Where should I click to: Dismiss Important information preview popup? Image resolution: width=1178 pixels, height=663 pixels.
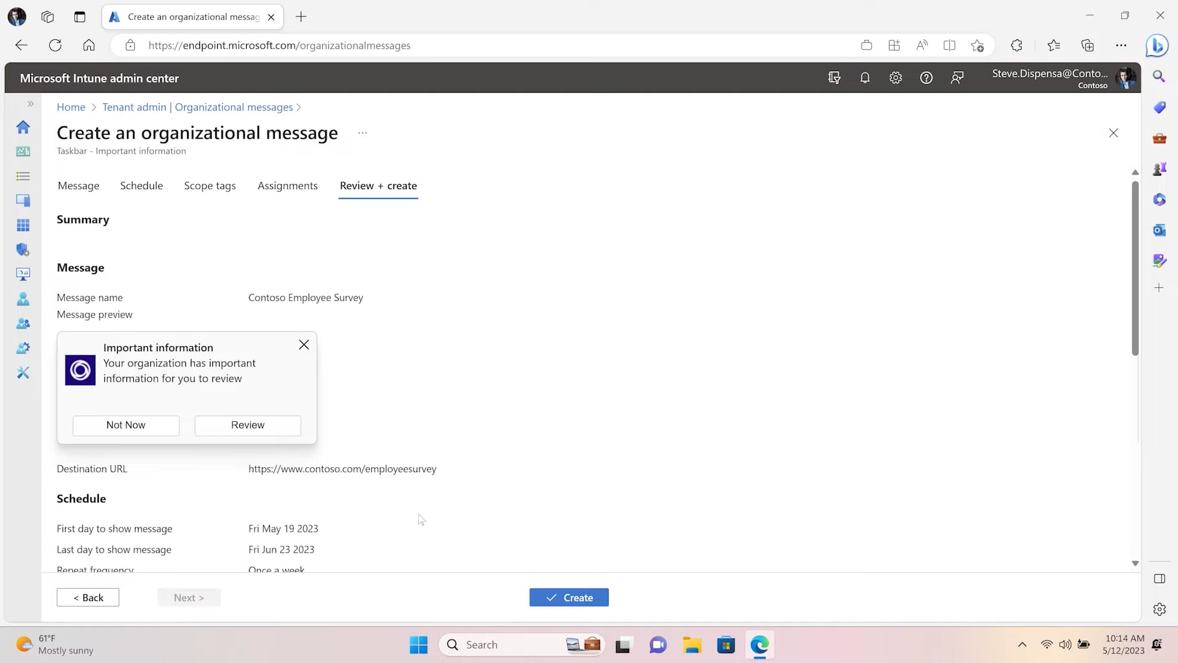click(x=304, y=345)
